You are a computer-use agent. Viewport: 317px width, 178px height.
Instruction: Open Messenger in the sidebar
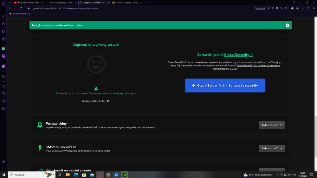coord(3,66)
